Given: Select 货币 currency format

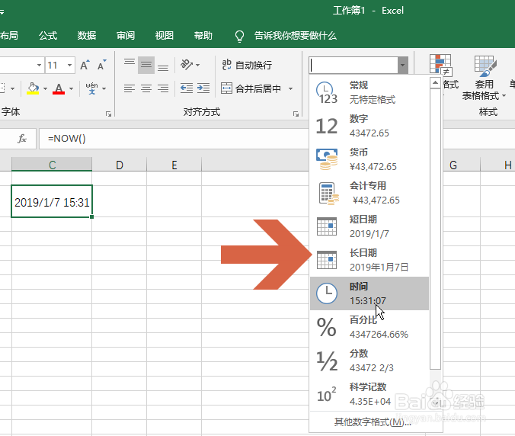Looking at the screenshot, I should (369, 159).
